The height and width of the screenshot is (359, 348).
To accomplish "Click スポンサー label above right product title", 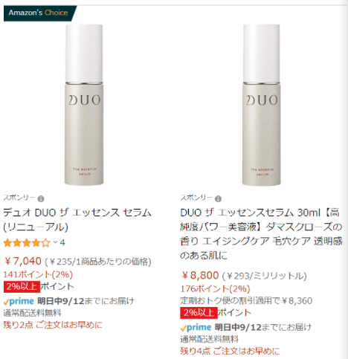I will pos(196,198).
